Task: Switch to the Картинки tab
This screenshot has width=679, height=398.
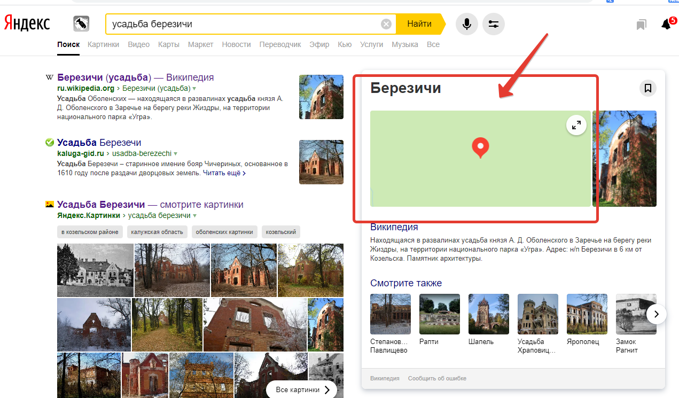Action: [x=104, y=44]
